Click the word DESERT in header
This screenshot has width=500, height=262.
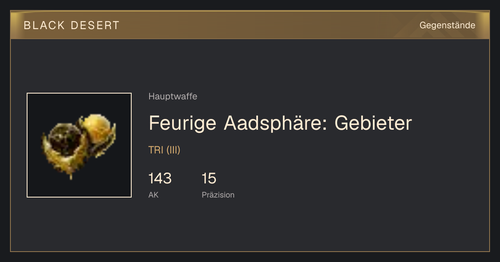tap(95, 25)
